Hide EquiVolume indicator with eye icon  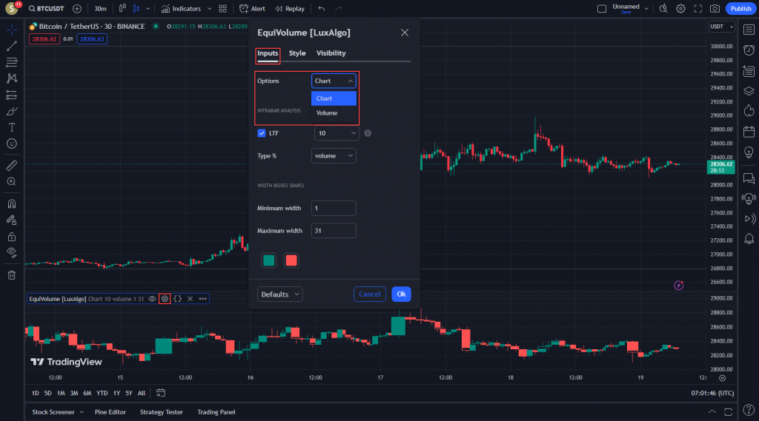coord(152,299)
